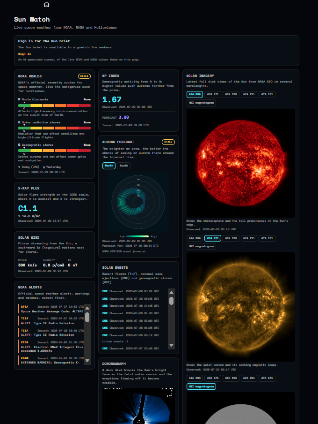
Task: Click the Kp forecast value 3.00
Action: [x=123, y=117]
